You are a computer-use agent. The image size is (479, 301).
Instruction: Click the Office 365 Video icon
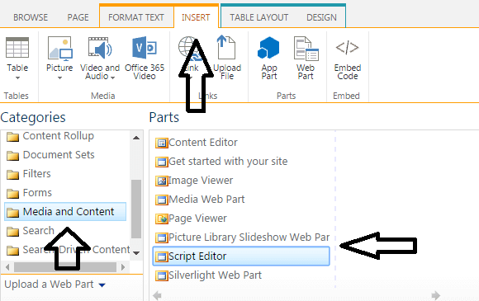click(145, 48)
